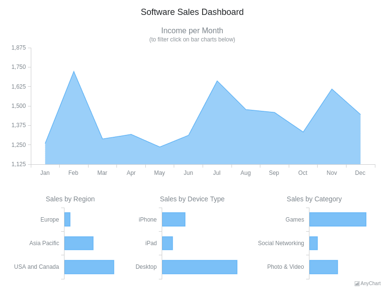This screenshot has height=289, width=385.
Task: Select the Asia Pacific bar
Action: pos(78,243)
